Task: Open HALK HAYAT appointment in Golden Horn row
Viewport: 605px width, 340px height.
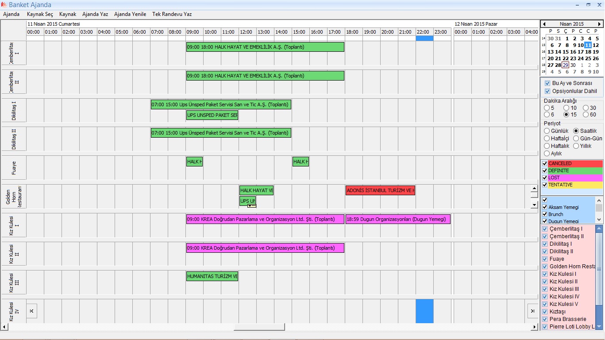Action: [x=256, y=190]
